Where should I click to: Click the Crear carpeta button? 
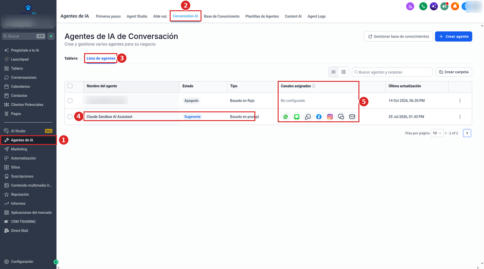[454, 72]
